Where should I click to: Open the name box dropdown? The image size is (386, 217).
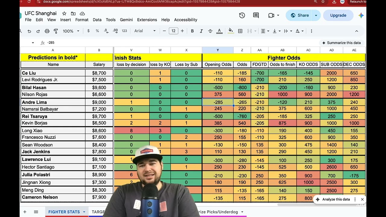pos(33,43)
